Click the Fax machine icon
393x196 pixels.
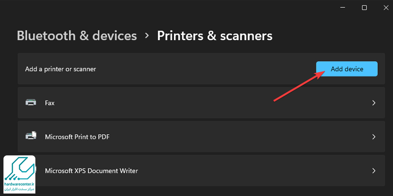[x=30, y=103]
